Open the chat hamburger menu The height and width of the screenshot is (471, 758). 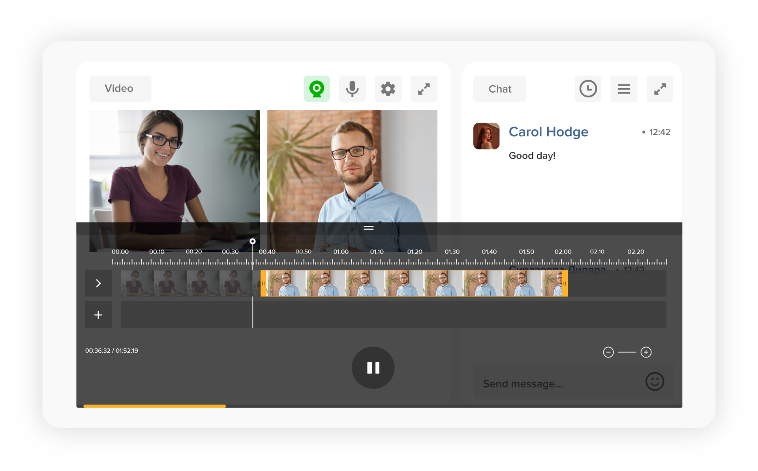click(x=623, y=89)
